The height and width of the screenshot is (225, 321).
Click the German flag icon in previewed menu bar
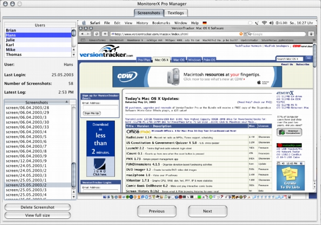[205, 23]
